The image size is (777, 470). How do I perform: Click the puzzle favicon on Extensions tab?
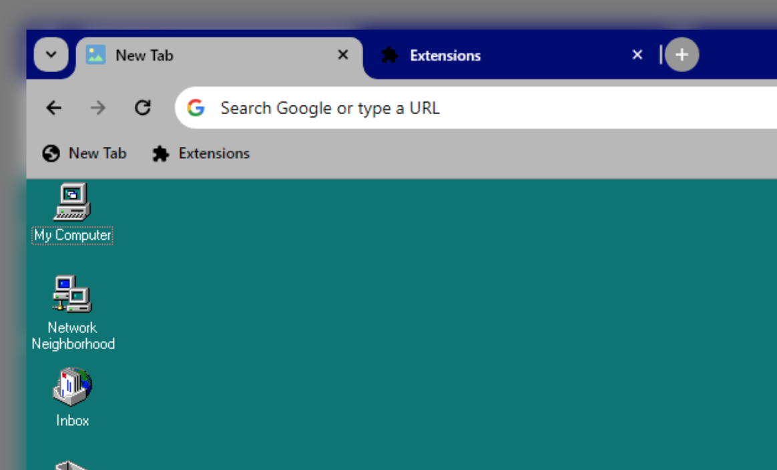[x=389, y=55]
